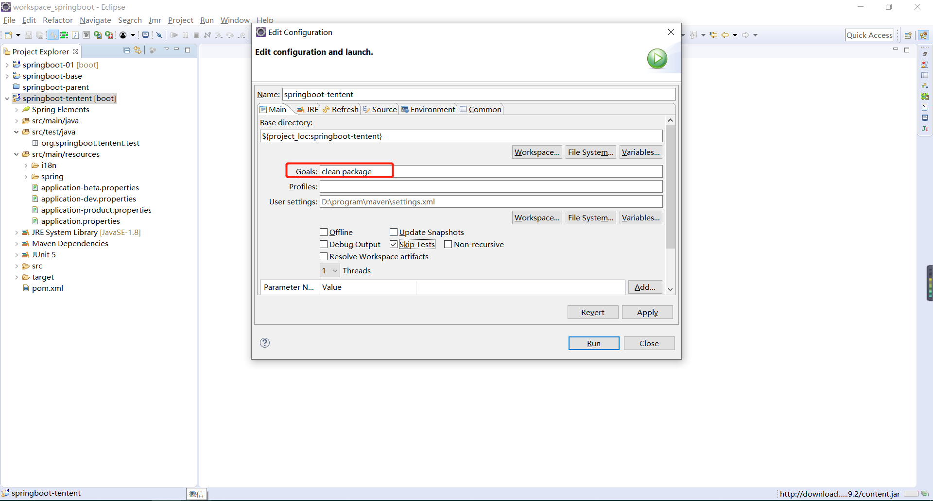Collapse the springboot-tentent project
Image resolution: width=933 pixels, height=501 pixels.
tap(7, 98)
